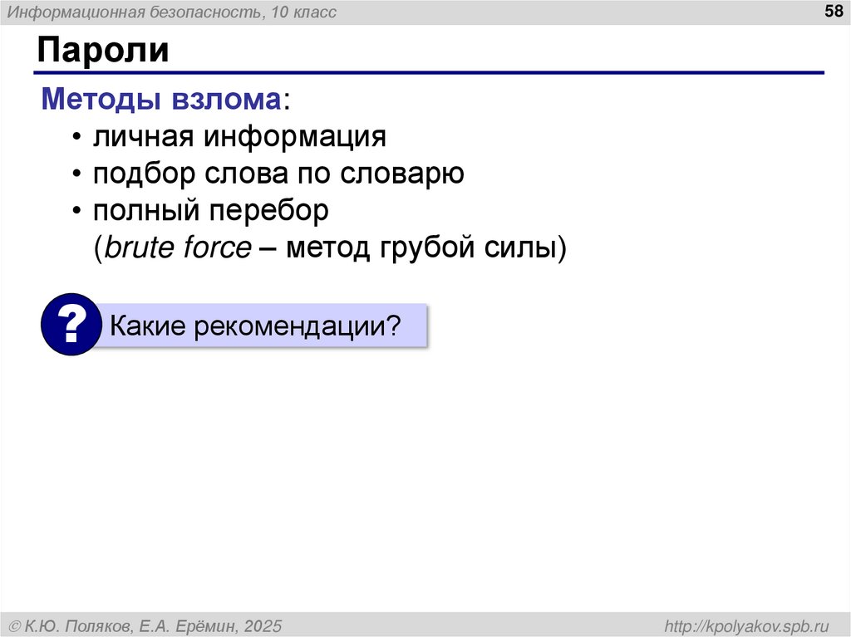The width and height of the screenshot is (851, 637).
Task: Click the dark header bar
Action: tap(425, 11)
